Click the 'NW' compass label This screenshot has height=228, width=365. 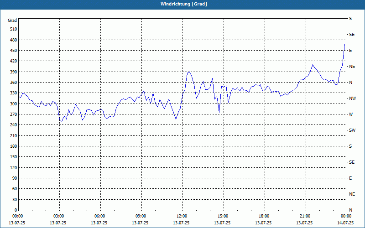[x=352, y=98]
